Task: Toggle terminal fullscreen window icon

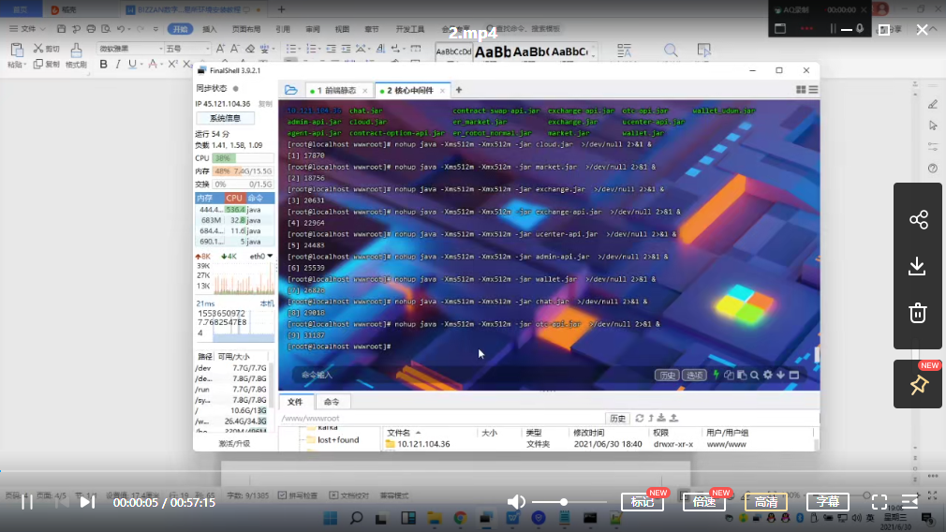Action: 794,375
